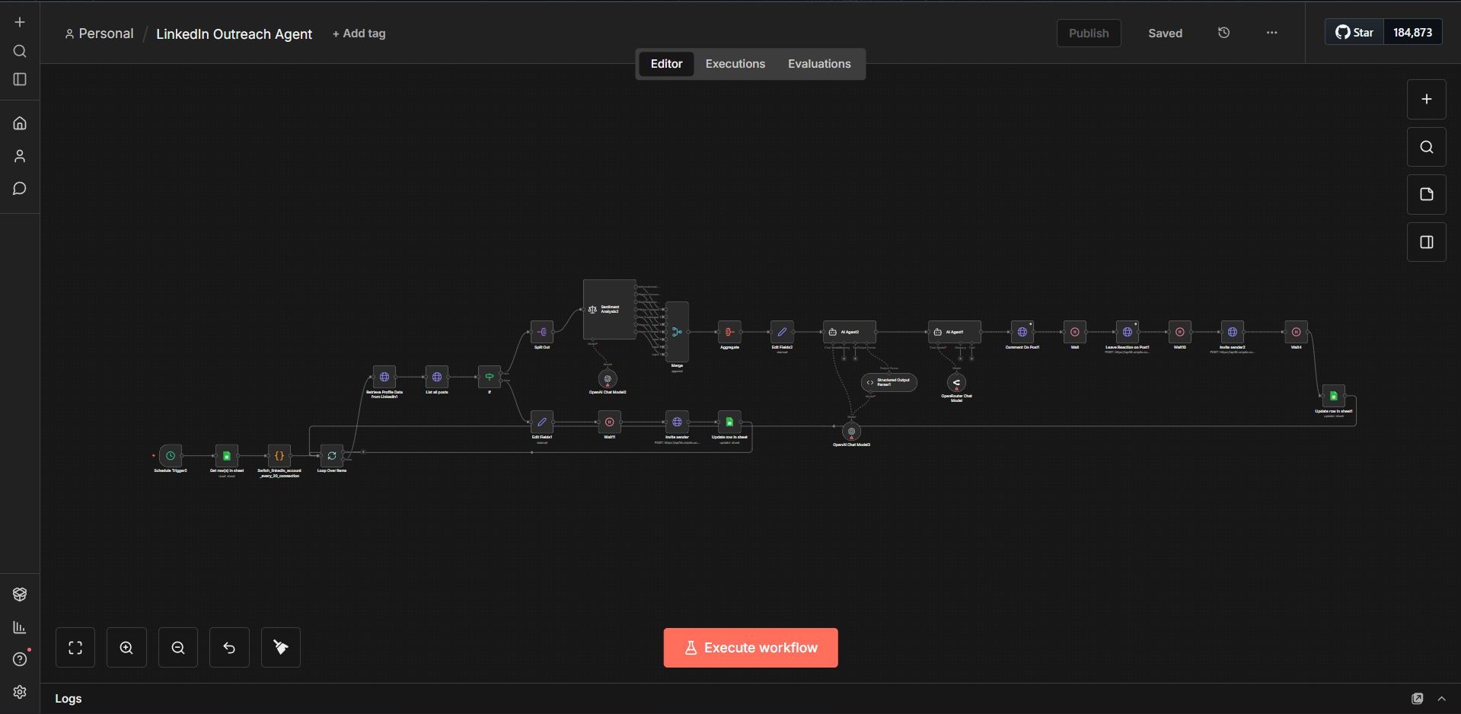Image resolution: width=1461 pixels, height=714 pixels.
Task: Toggle the left sidebar panel icon
Action: coord(20,79)
